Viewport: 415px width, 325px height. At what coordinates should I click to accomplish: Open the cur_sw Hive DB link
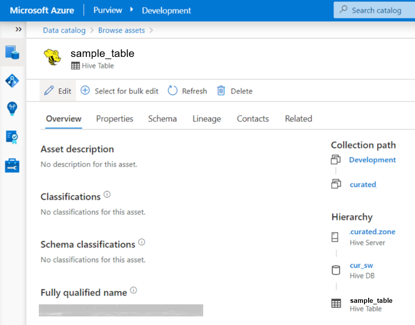coord(361,265)
